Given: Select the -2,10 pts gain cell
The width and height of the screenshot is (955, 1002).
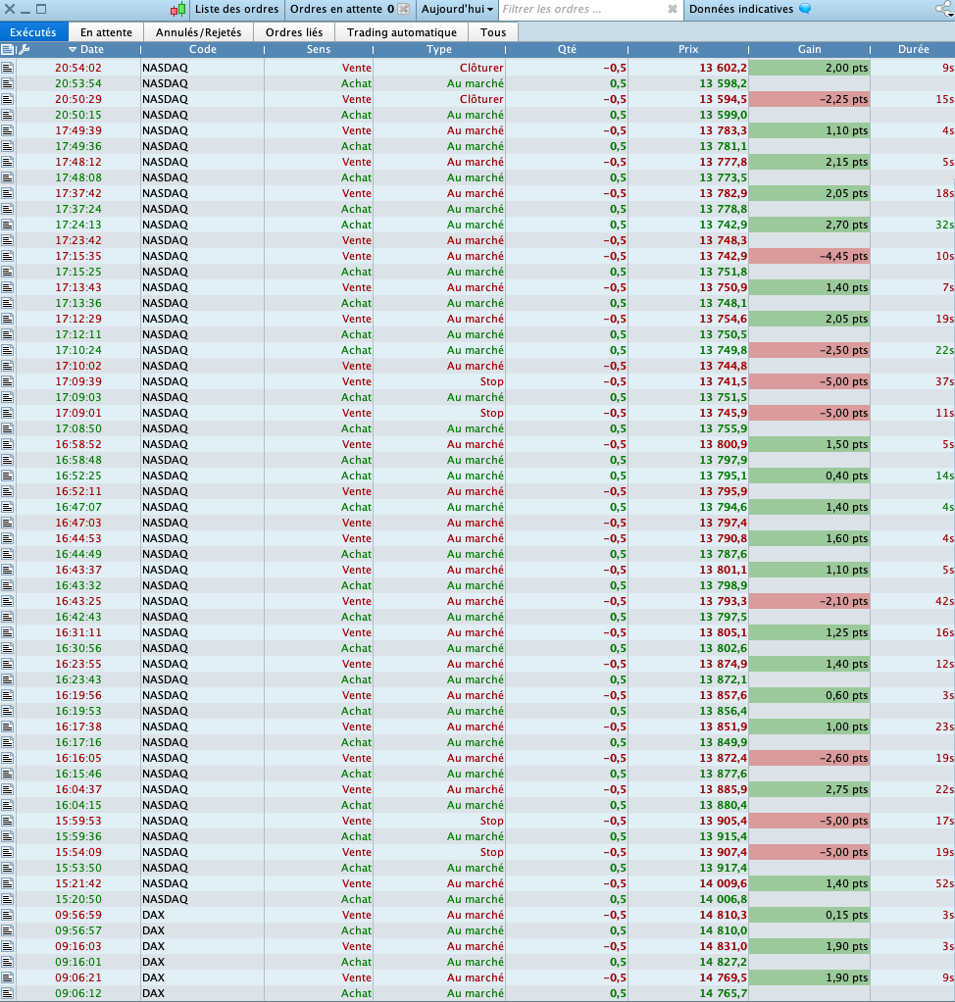Looking at the screenshot, I should (x=809, y=601).
